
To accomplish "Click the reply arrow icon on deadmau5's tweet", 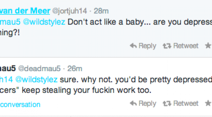I will [133, 104].
